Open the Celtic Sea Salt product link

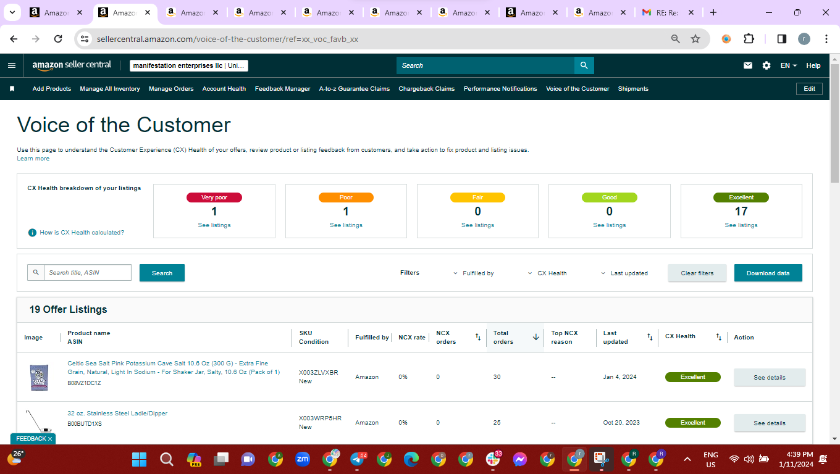(174, 367)
